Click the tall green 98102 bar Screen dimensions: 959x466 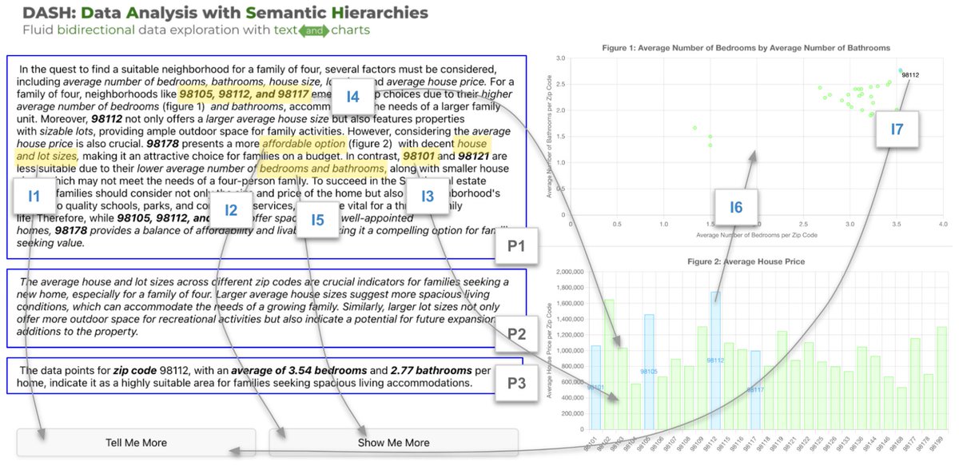pyautogui.click(x=609, y=364)
